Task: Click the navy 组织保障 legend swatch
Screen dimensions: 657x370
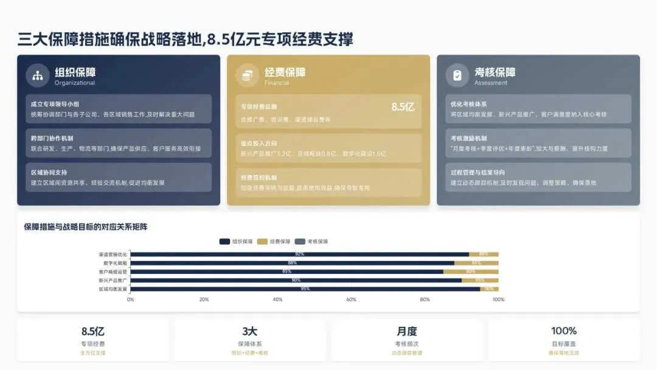Action: tap(224, 242)
